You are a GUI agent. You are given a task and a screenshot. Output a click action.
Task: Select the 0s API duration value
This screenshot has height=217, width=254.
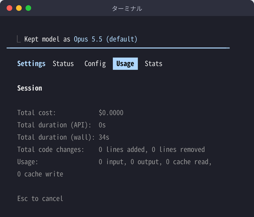pyautogui.click(x=102, y=125)
